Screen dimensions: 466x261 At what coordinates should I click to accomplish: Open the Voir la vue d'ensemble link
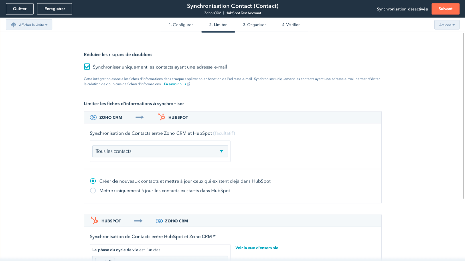click(257, 248)
